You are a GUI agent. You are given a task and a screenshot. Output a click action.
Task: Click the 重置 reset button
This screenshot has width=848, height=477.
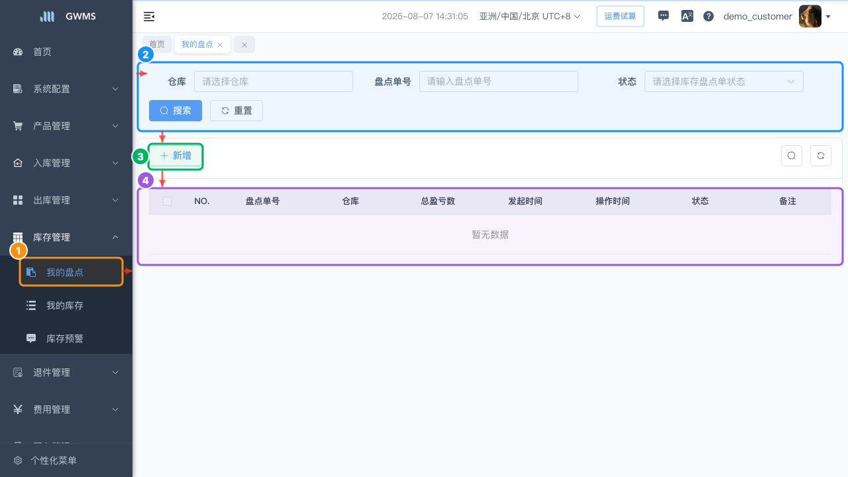(x=237, y=111)
